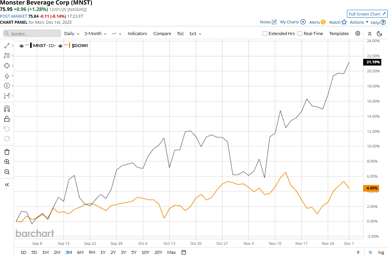
Task: Select the trend line drawing tool
Action: (x=7, y=46)
